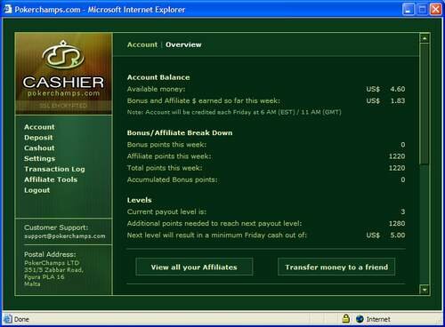Click the scrollbar down arrow
Screen dimensions: 445x327
point(425,290)
